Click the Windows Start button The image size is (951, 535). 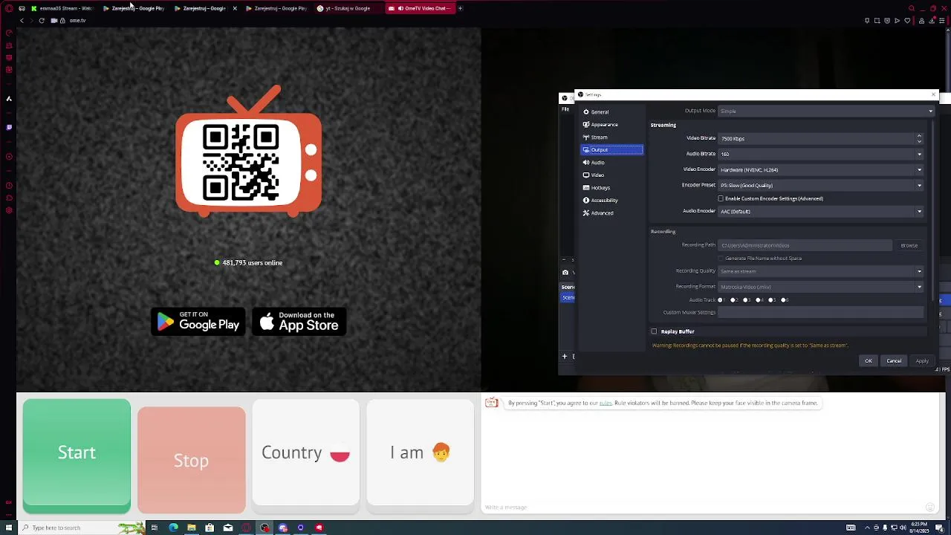coord(8,528)
